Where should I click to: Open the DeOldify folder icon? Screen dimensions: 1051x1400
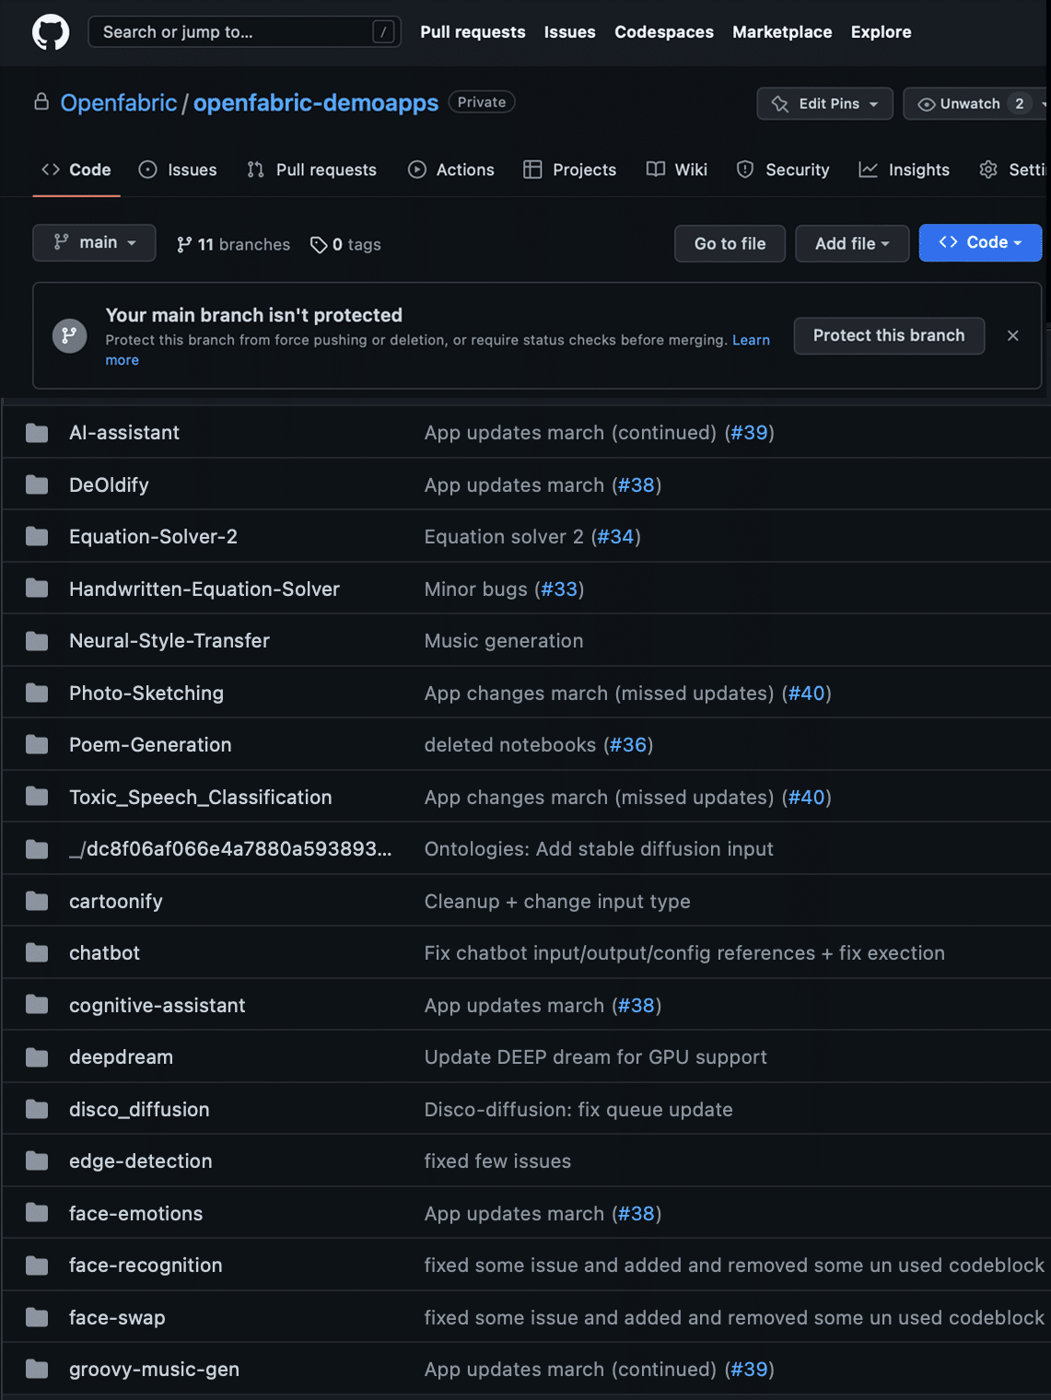37,484
